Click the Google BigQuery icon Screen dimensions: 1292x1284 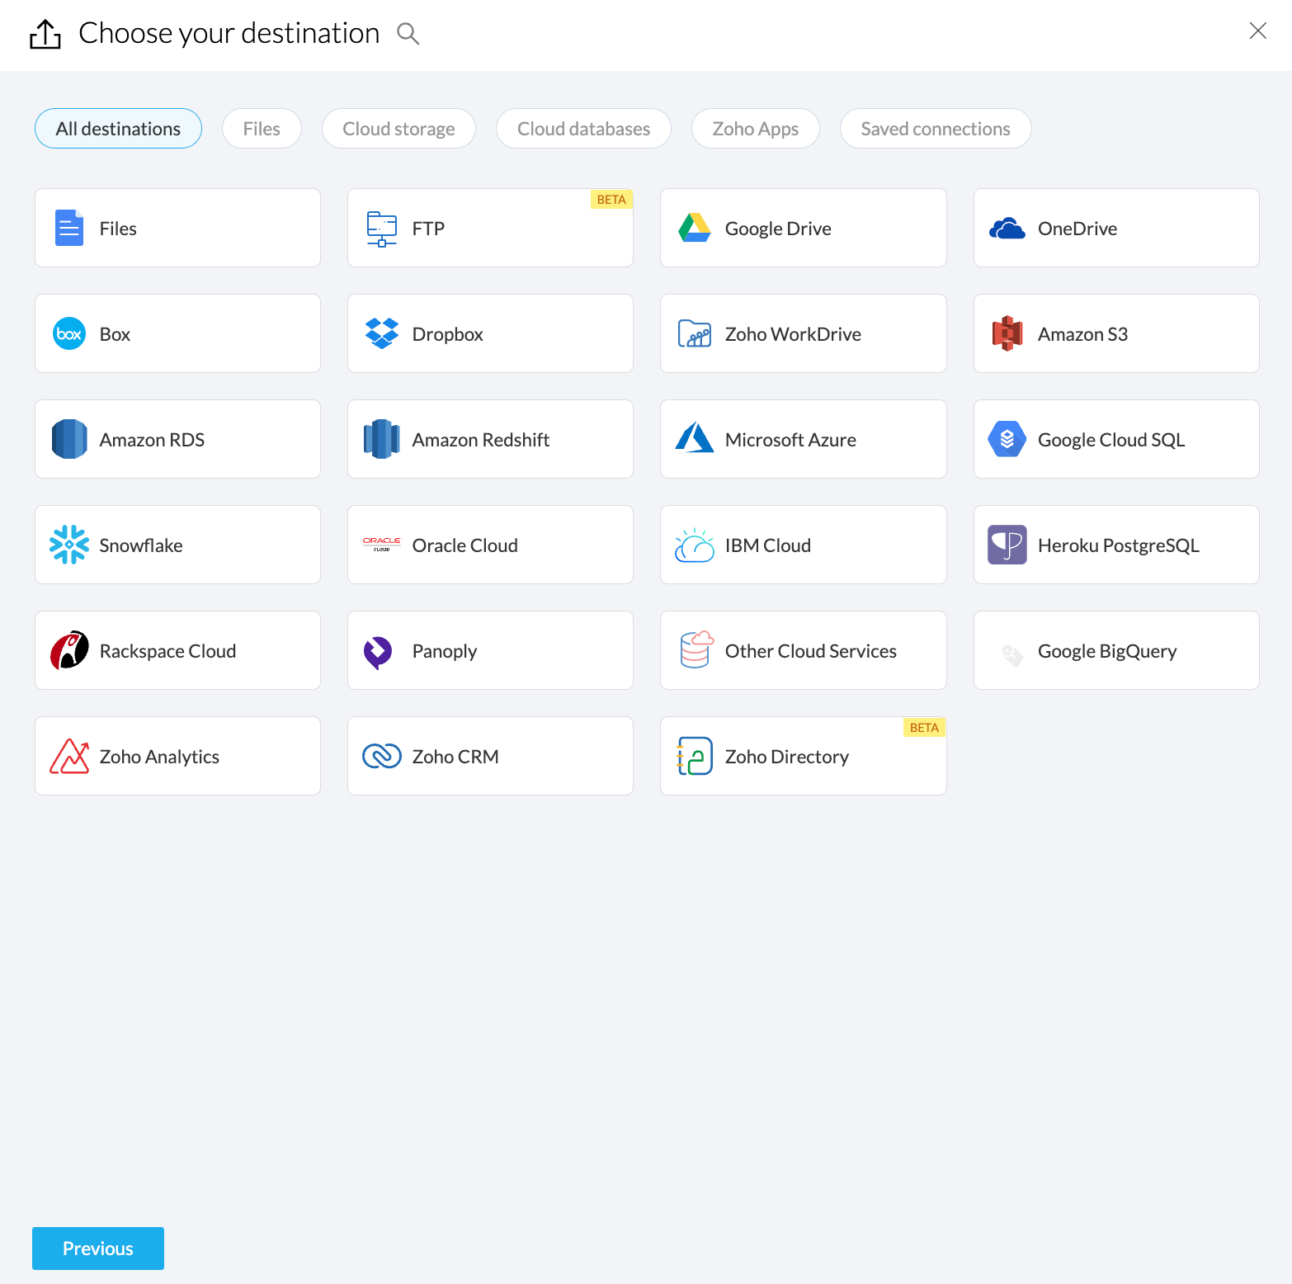coord(1011,655)
